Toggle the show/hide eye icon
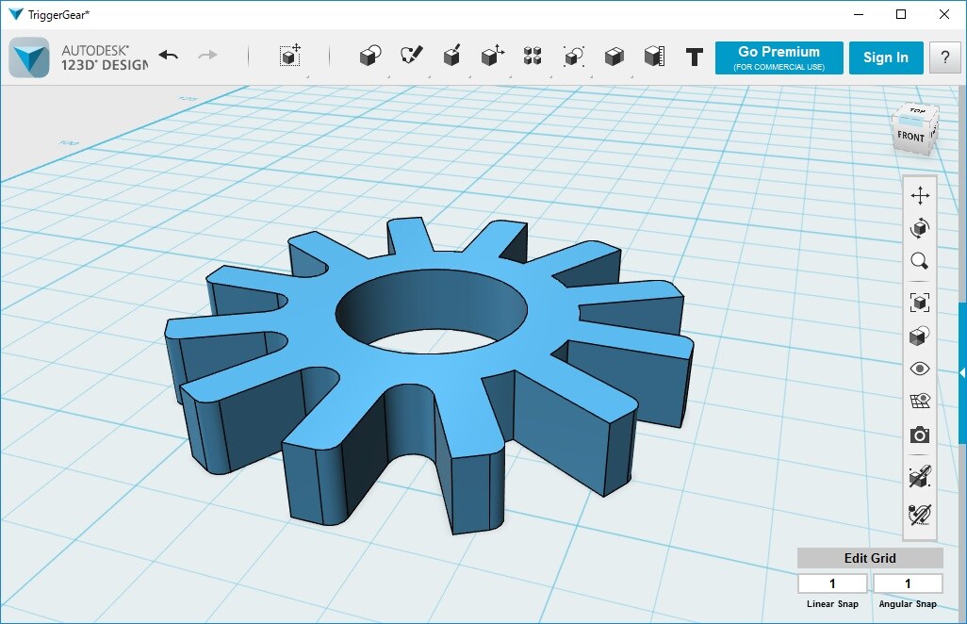Screen dimensions: 967x624 point(920,369)
